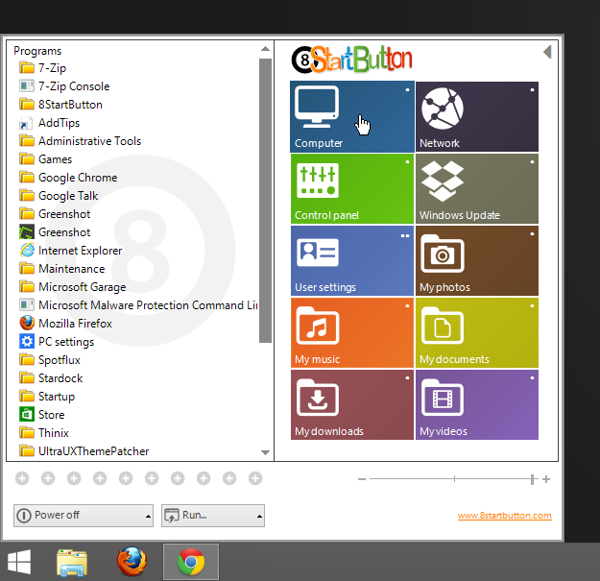
Task: Click the Power off button
Action: coord(84,516)
